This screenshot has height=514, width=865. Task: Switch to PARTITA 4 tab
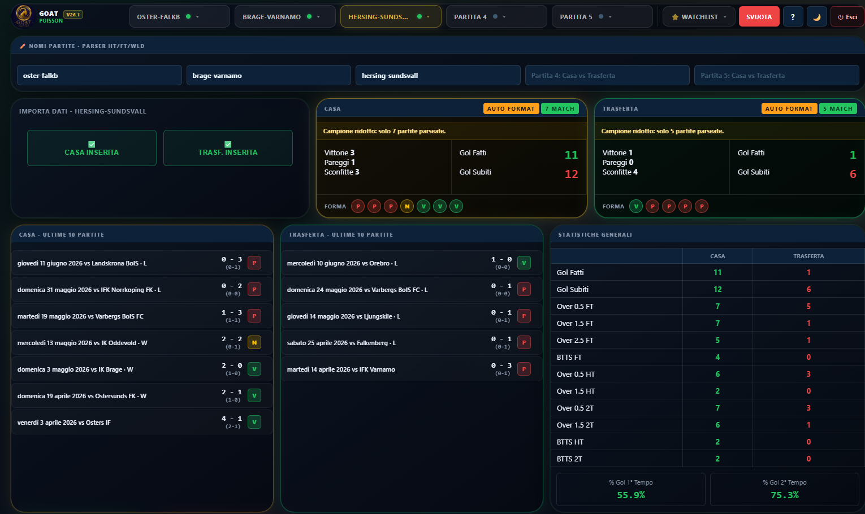tap(496, 17)
